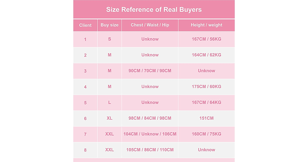Select the 167CM / 56KG cell
This screenshot has height=162, width=308.
point(206,39)
